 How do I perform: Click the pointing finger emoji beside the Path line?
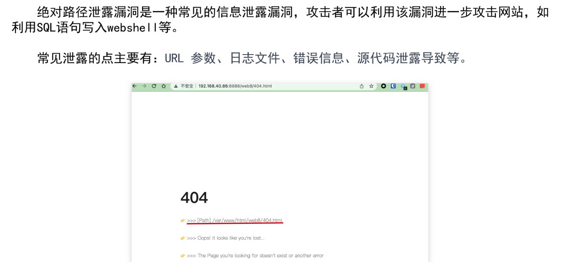click(x=183, y=220)
